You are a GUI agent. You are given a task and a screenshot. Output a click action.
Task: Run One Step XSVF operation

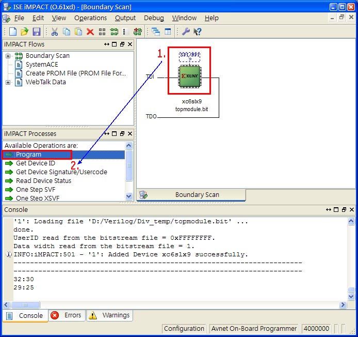(38, 198)
